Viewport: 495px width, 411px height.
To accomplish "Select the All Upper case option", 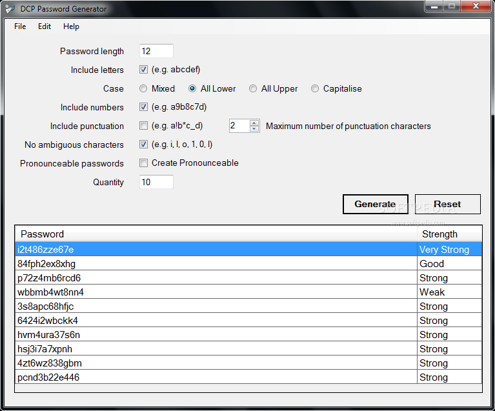I will click(253, 88).
